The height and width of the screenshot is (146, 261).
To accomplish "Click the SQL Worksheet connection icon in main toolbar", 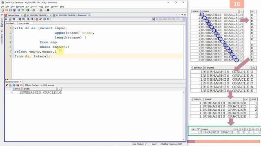I will pos(41,10).
